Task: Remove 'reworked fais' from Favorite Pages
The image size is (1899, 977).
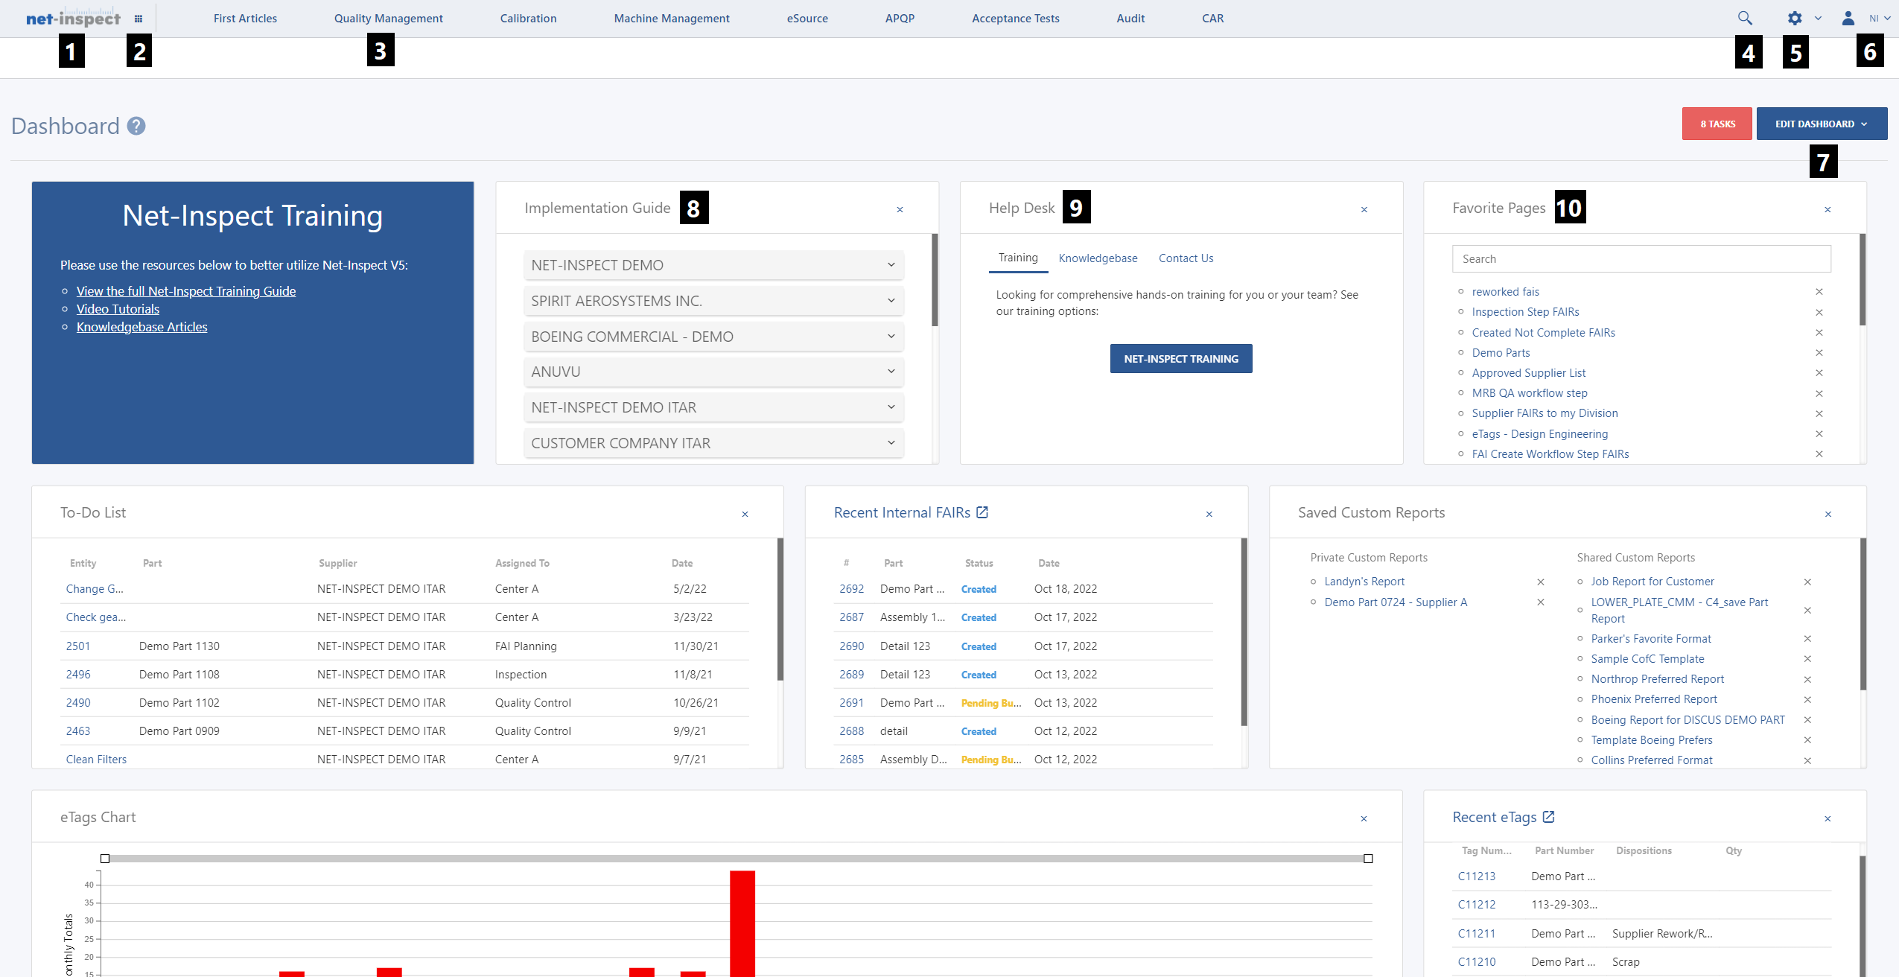Action: pos(1820,291)
